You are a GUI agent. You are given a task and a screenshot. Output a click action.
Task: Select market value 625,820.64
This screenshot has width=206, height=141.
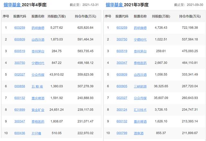coord(85,28)
